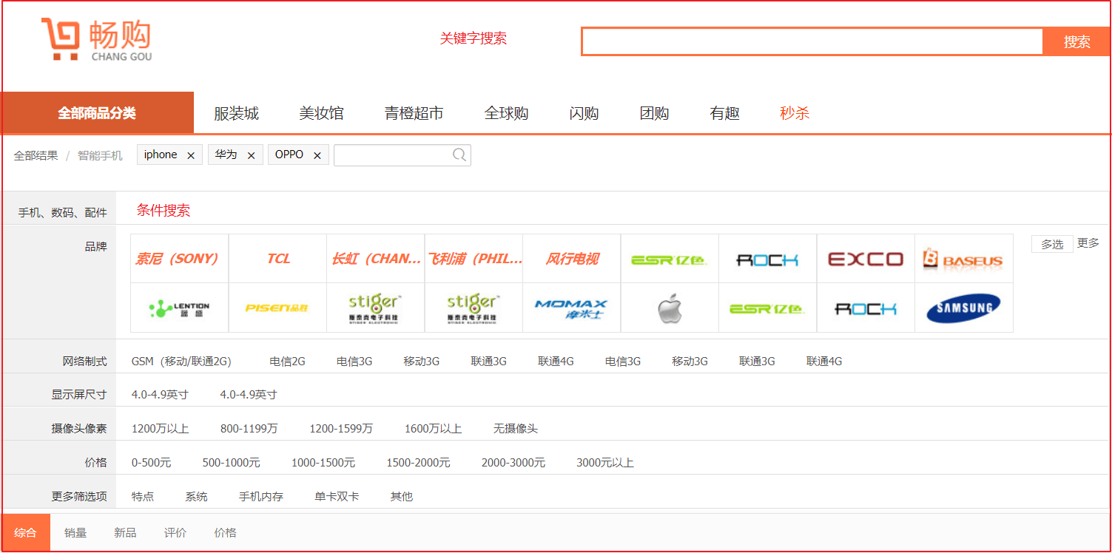1112x553 pixels.
Task: Sort results by 销量
Action: coord(75,532)
